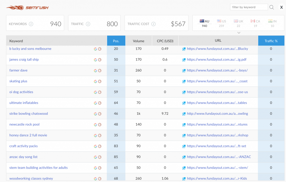Open keyword 'james craig tall ship'
The width and height of the screenshot is (286, 182).
click(24, 59)
